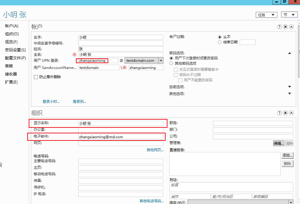Check 交互式登录时需要智能卡 checkbox

click(176, 69)
